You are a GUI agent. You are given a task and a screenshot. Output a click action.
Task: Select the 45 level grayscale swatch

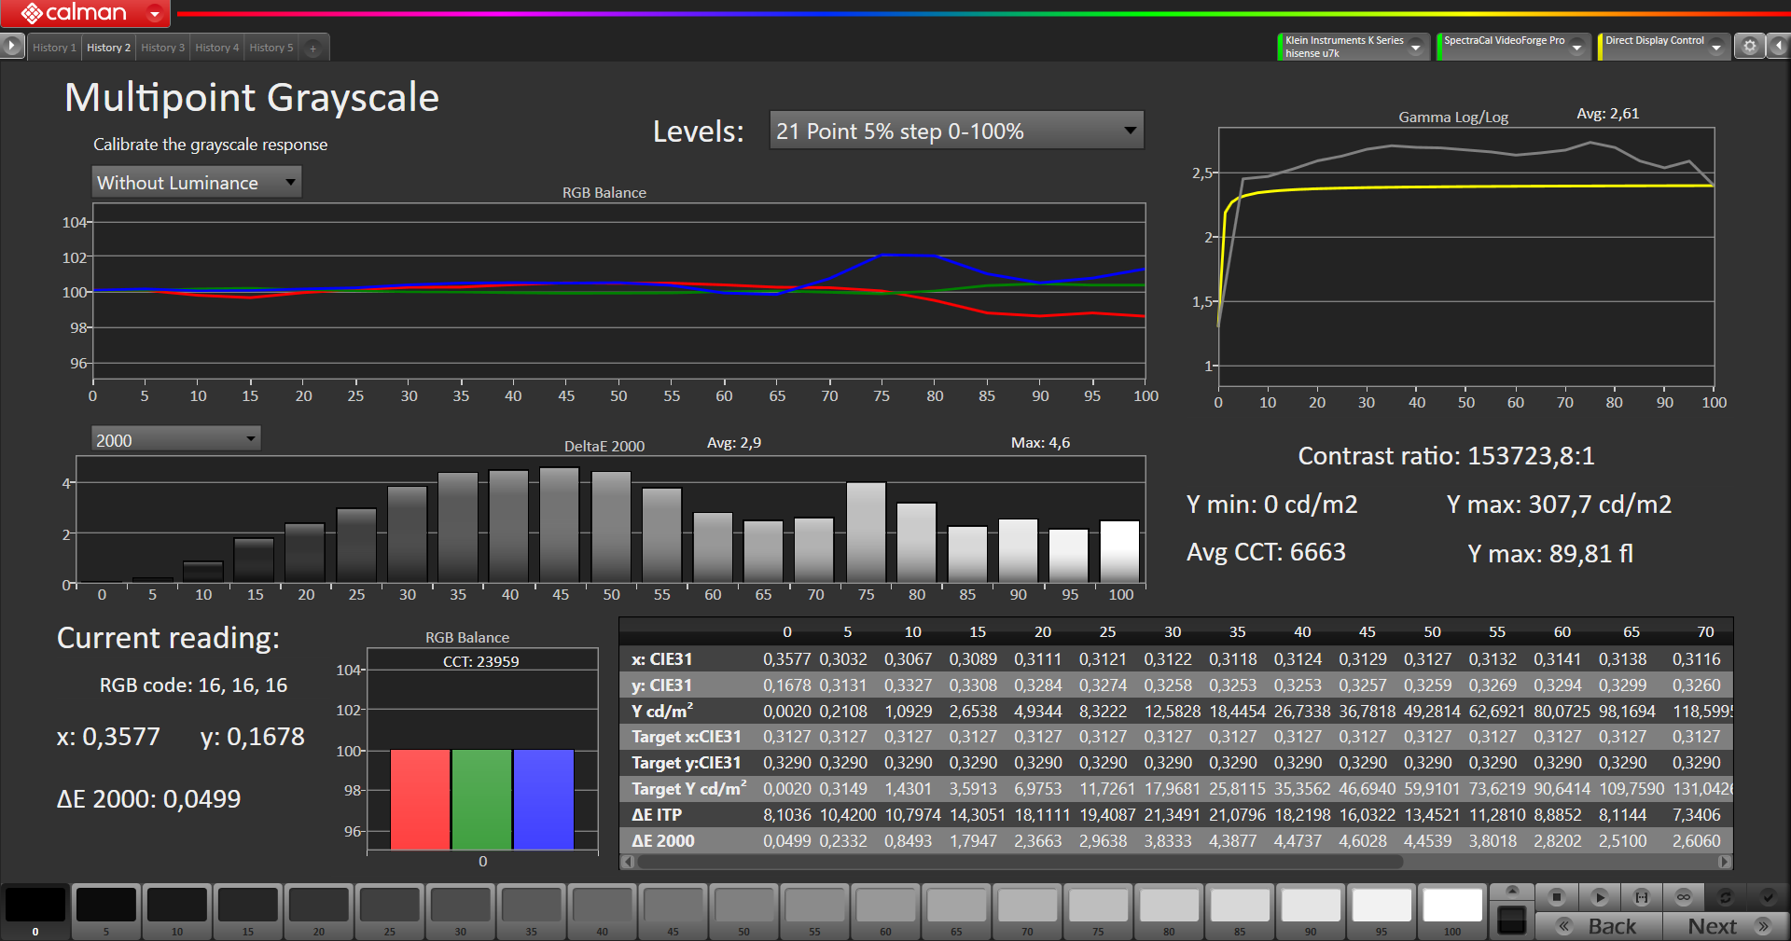tap(673, 909)
